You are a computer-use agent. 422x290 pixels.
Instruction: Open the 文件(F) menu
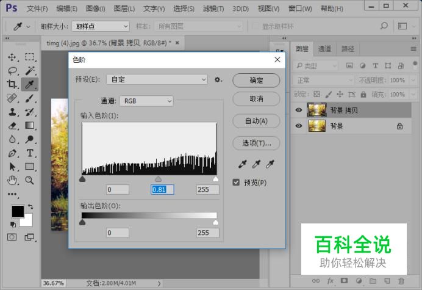(x=37, y=9)
